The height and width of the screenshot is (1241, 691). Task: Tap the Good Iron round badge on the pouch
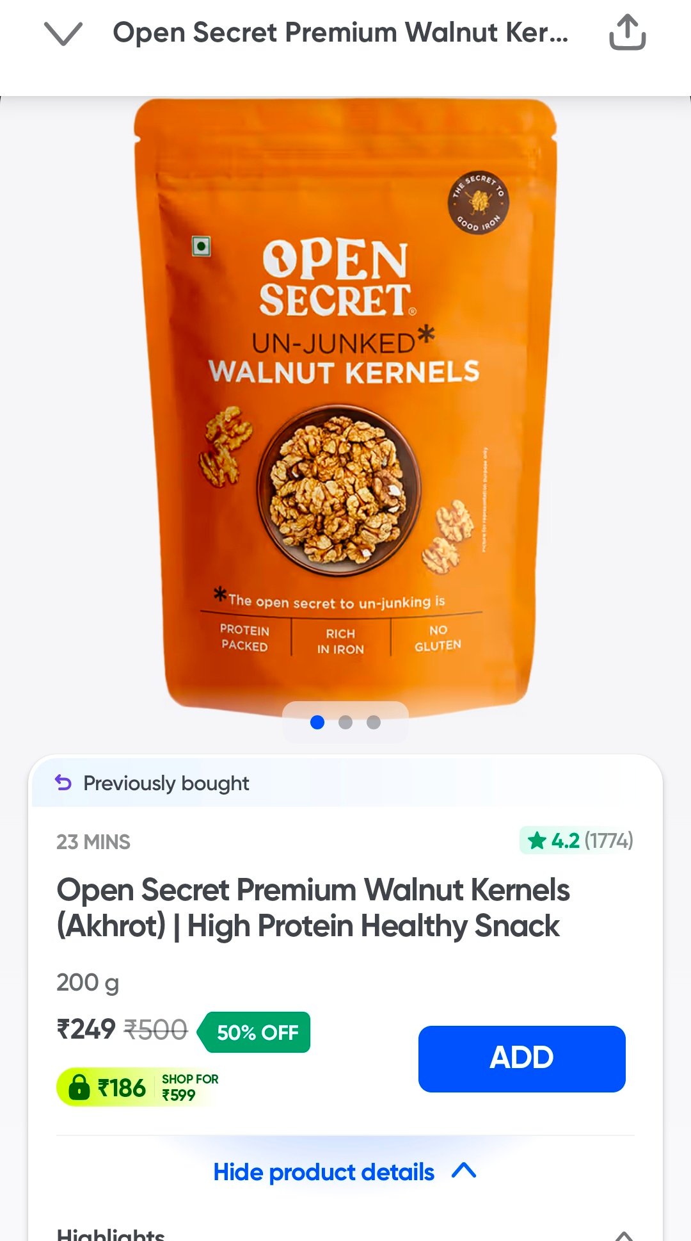pos(479,202)
